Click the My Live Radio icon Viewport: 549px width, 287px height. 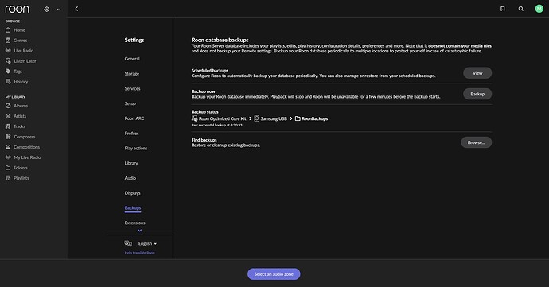[8, 157]
